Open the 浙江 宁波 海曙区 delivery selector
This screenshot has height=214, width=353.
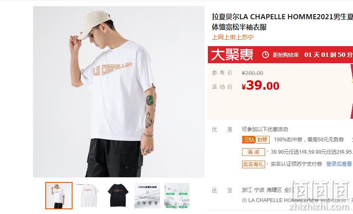click(x=268, y=190)
